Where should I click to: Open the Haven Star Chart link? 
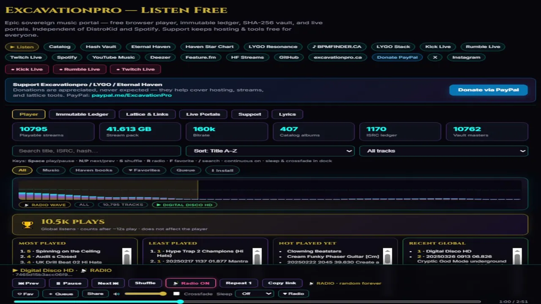click(210, 47)
